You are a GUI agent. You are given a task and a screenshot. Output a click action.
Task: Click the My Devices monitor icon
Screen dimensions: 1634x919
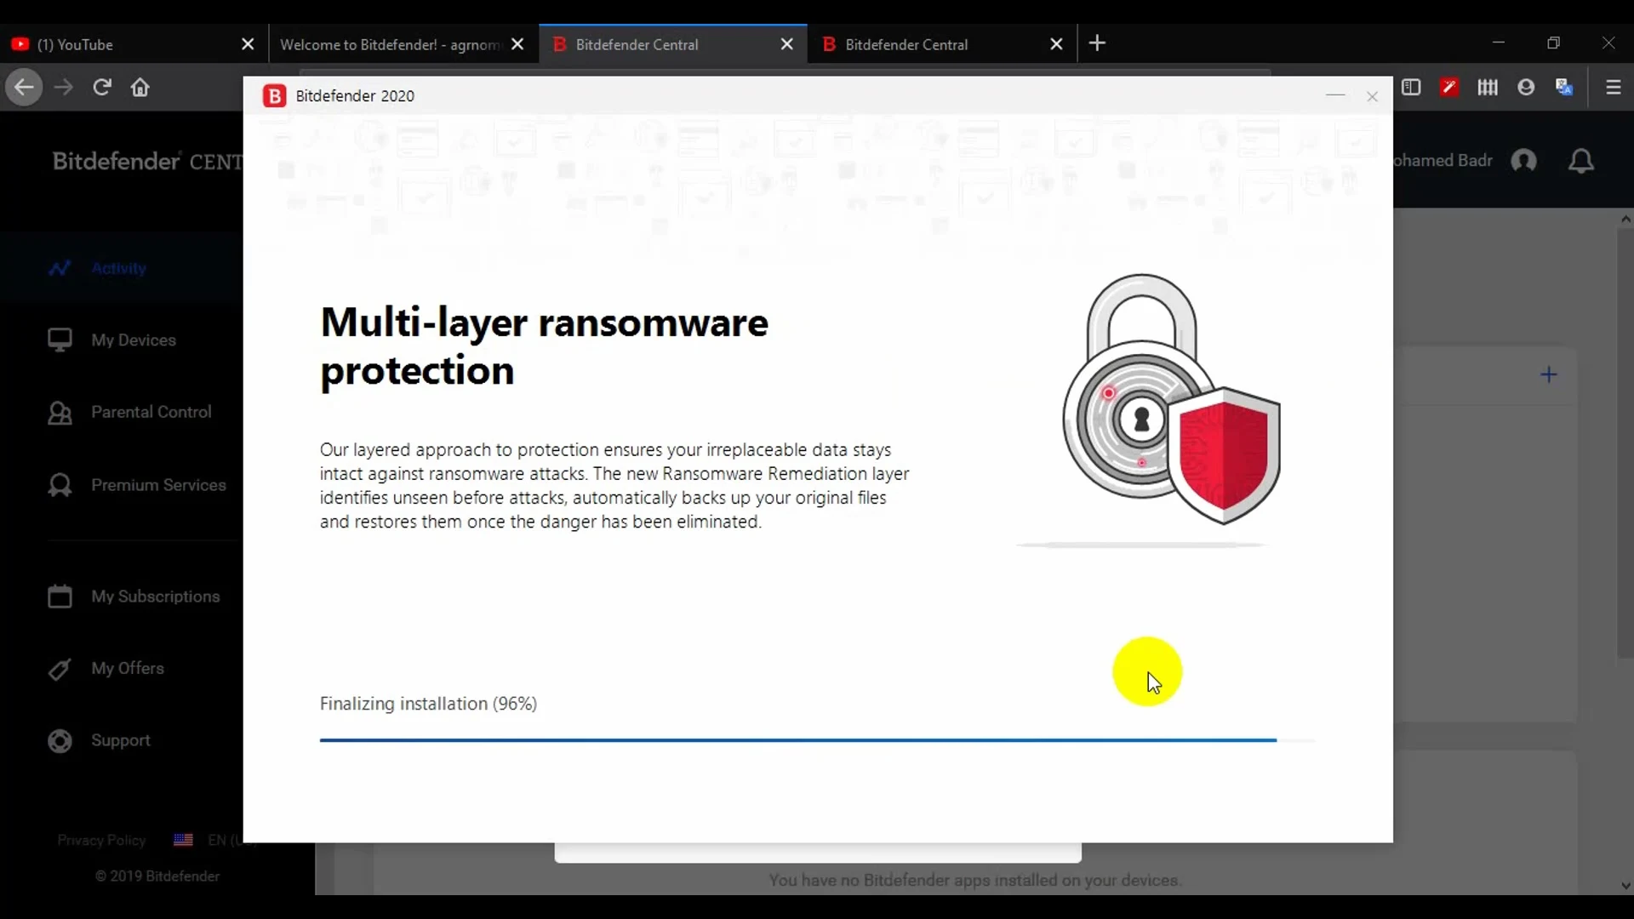point(60,340)
